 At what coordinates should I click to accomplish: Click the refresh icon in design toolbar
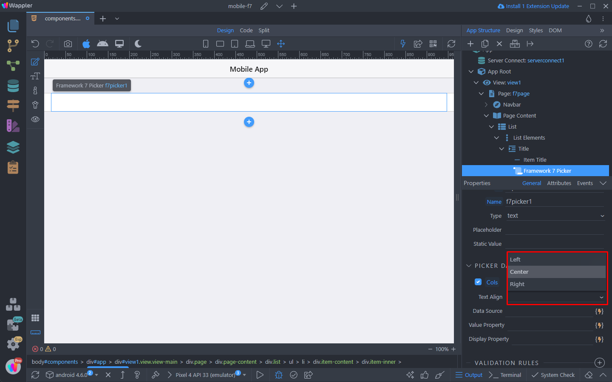point(451,44)
